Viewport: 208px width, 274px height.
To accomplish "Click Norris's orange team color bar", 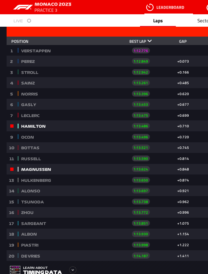I will point(18,94).
